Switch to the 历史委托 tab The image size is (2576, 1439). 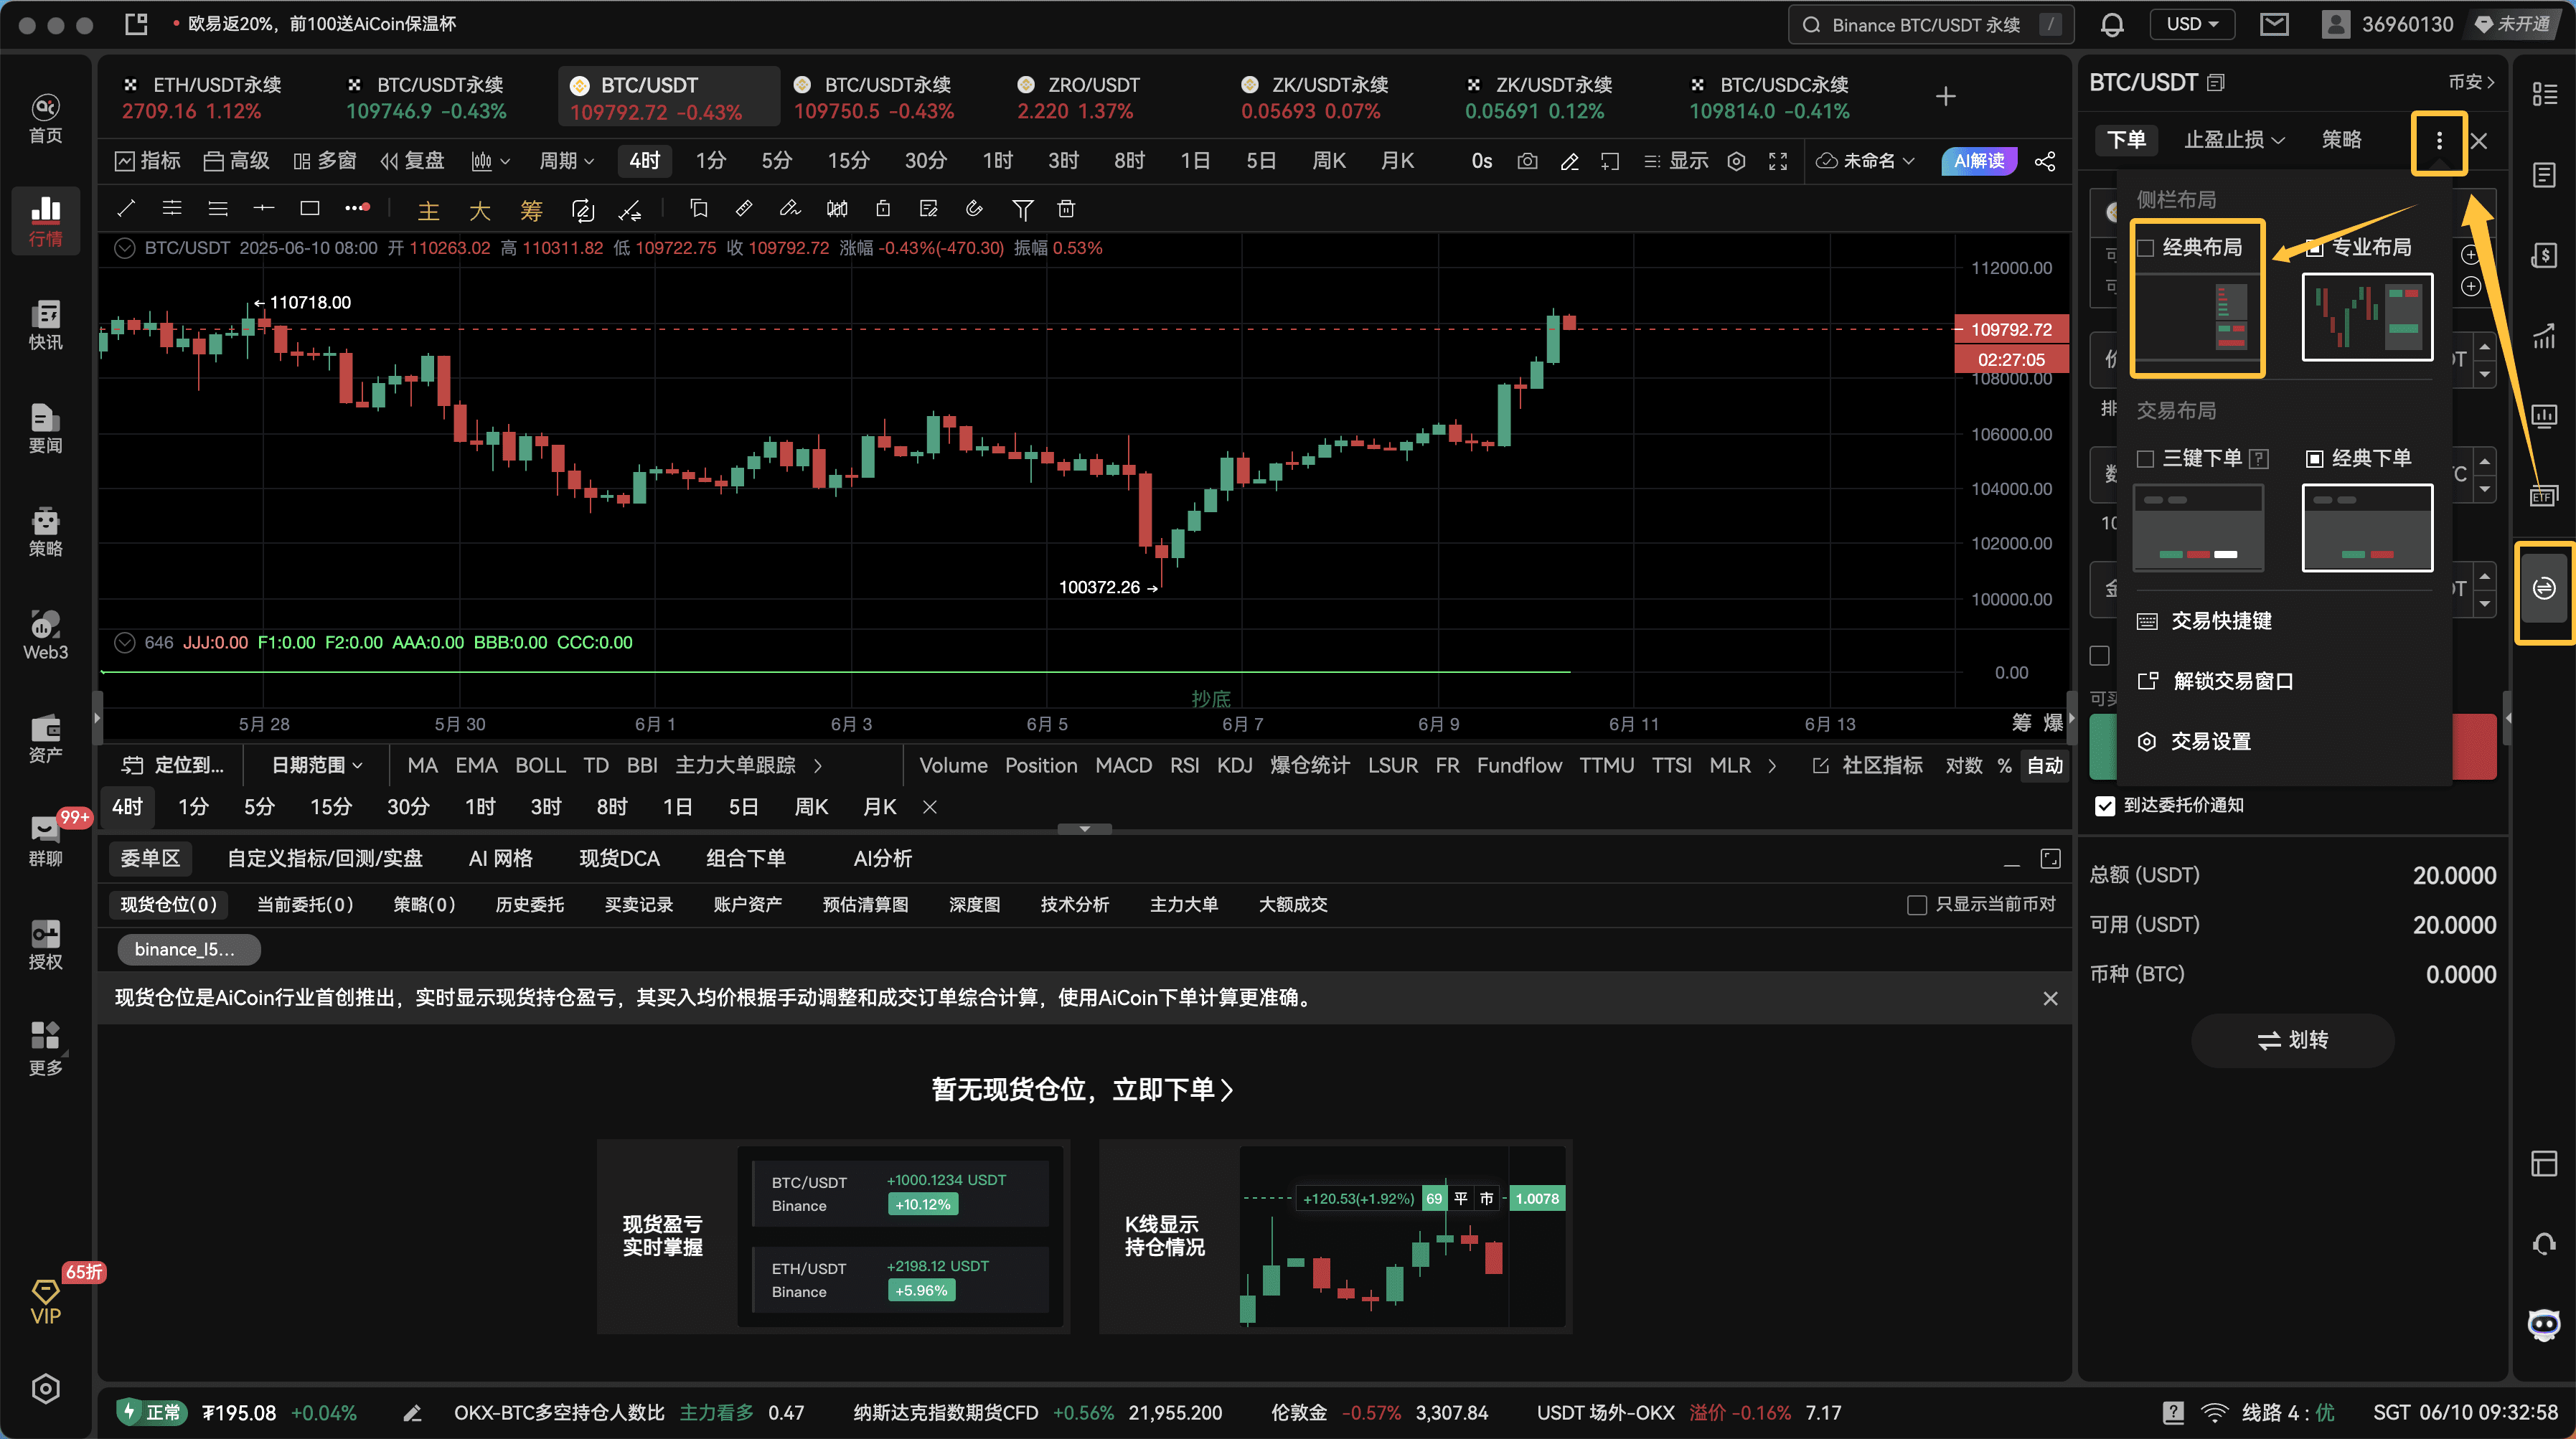tap(529, 905)
